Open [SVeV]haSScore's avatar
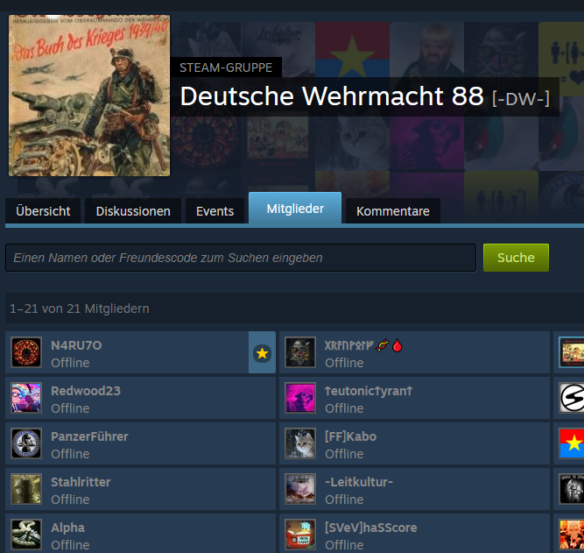584x553 pixels. [300, 535]
